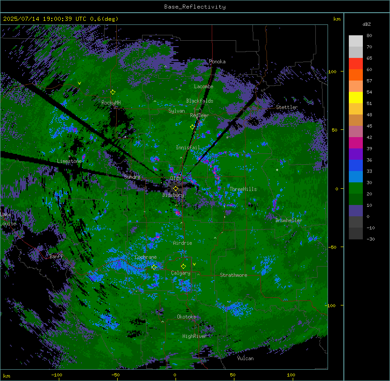This screenshot has width=390, height=381.
Task: Click the HighRiver label
Action: 195,336
